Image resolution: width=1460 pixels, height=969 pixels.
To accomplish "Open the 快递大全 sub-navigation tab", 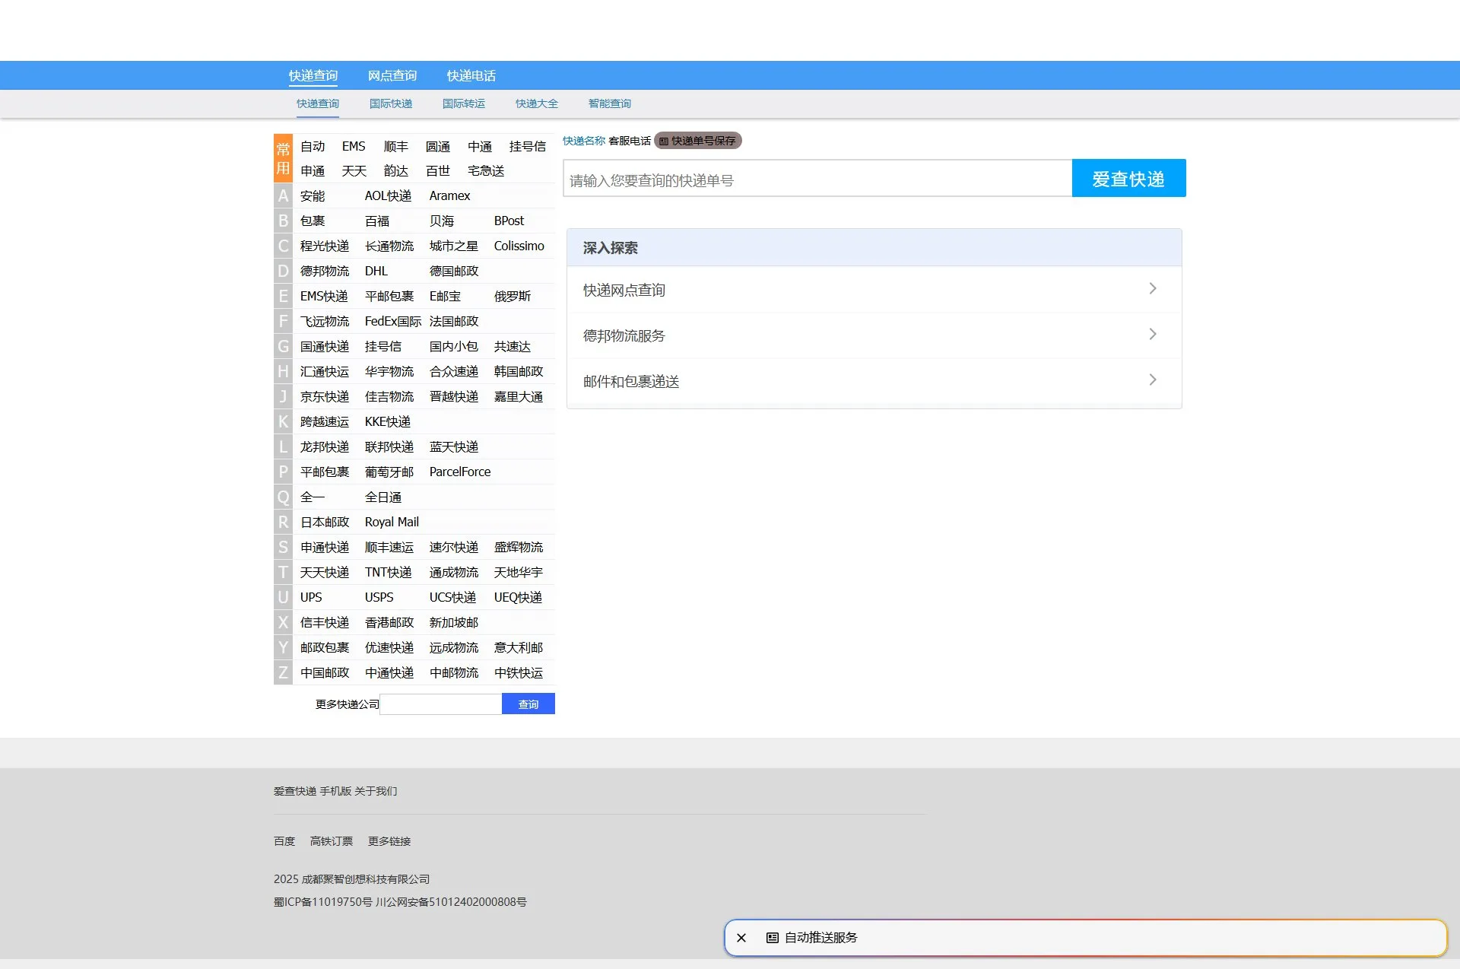I will (x=537, y=103).
